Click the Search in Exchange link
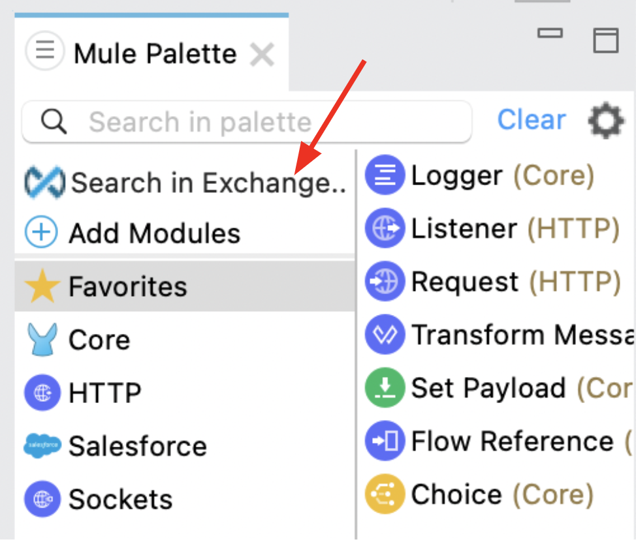636x540 pixels. click(208, 183)
